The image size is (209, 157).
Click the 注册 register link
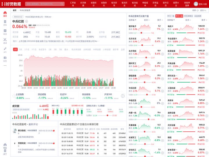click(205, 4)
